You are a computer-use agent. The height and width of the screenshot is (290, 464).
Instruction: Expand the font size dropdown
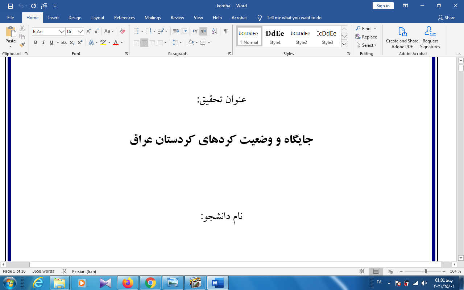point(80,32)
